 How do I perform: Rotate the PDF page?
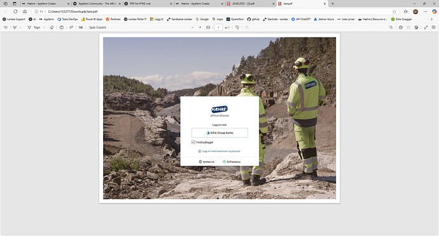(x=237, y=27)
